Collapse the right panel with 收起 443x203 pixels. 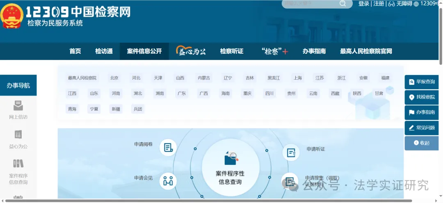pyautogui.click(x=422, y=143)
